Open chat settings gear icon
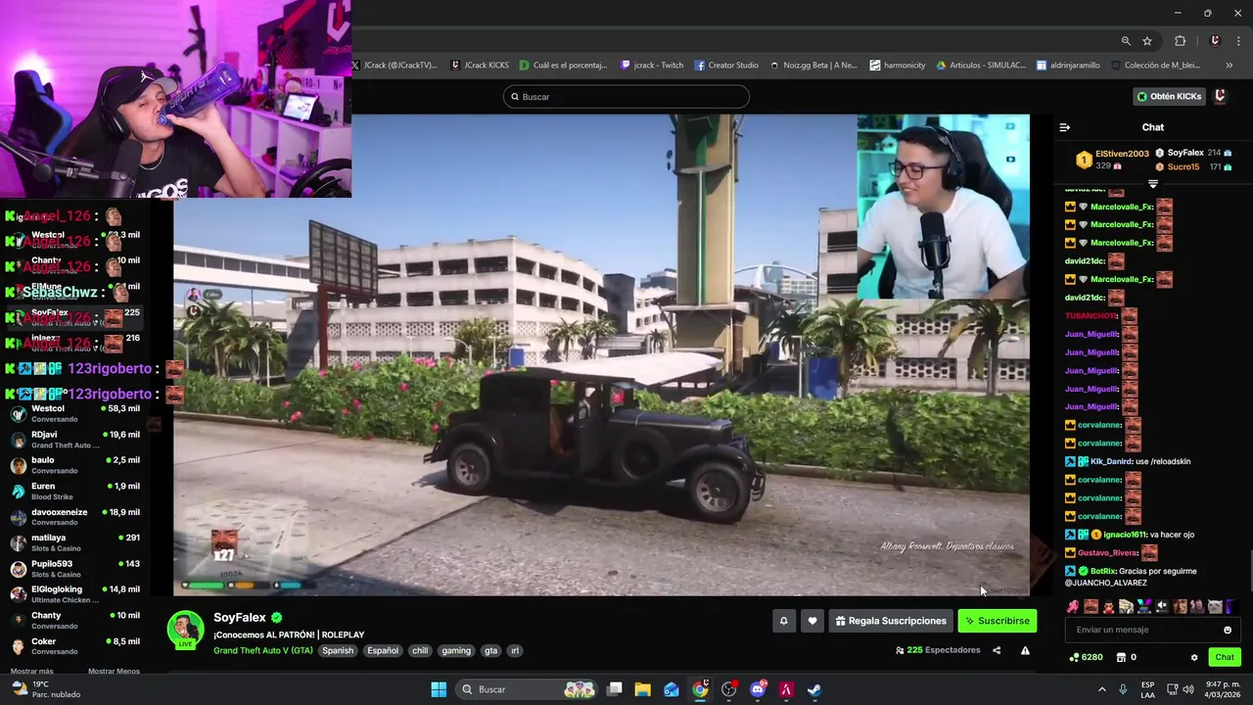The height and width of the screenshot is (705, 1253). [1194, 657]
